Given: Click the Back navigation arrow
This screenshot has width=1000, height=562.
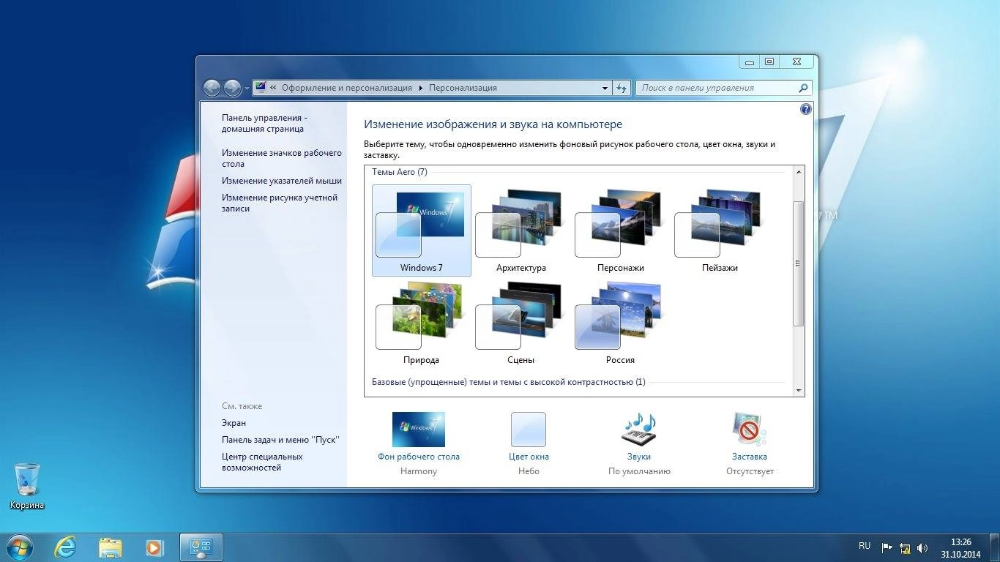Looking at the screenshot, I should 212,88.
